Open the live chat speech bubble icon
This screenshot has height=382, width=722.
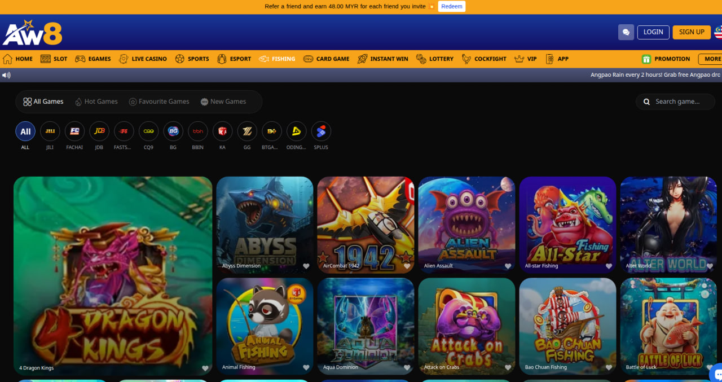626,32
